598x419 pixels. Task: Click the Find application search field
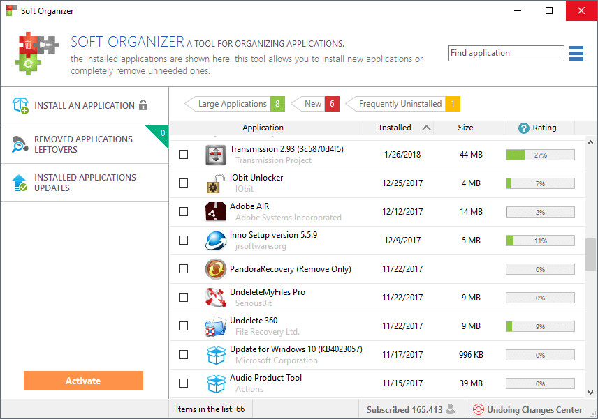click(x=506, y=53)
